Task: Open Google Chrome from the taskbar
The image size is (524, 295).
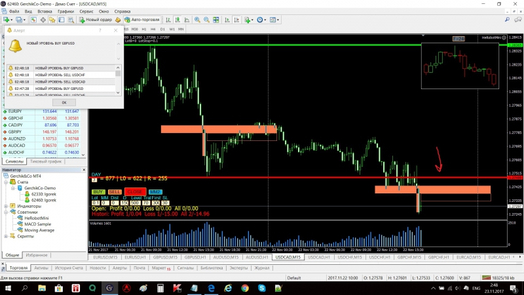Action: click(245, 288)
